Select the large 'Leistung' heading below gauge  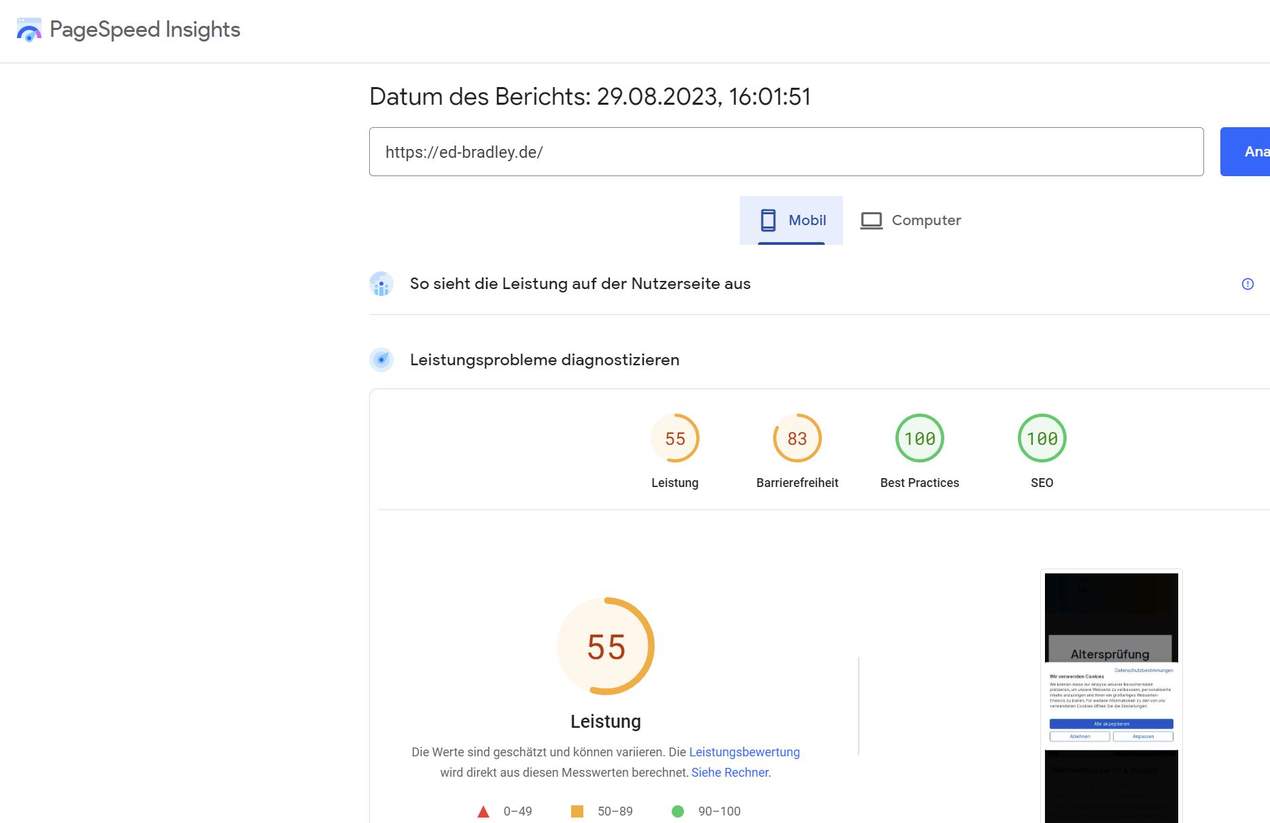click(x=606, y=722)
